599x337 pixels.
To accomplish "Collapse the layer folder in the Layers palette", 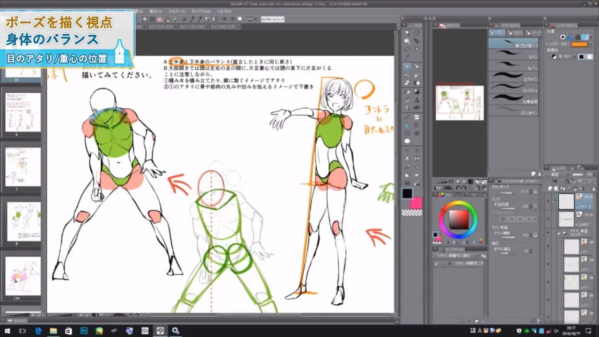I will pyautogui.click(x=559, y=233).
